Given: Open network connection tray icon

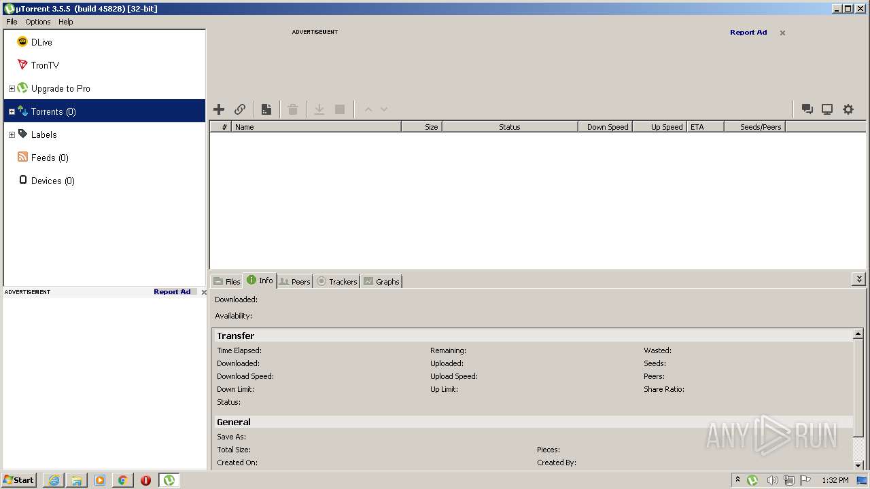Looking at the screenshot, I should [x=789, y=480].
